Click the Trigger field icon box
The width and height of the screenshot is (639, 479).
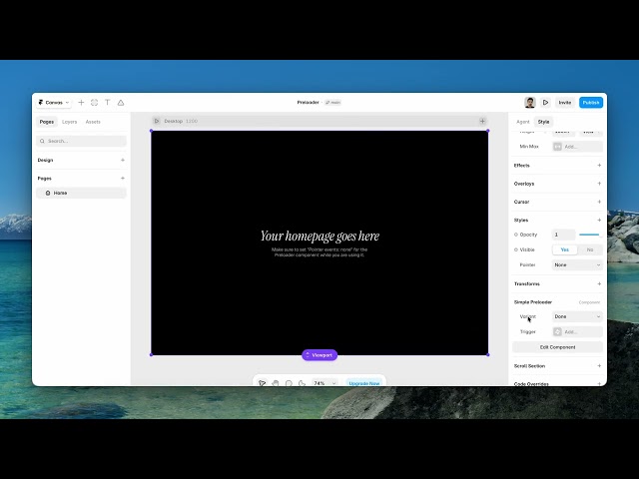[557, 332]
